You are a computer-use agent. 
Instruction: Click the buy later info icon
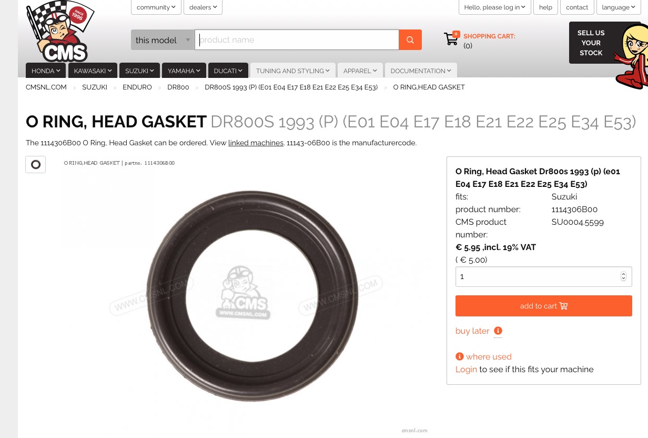coord(498,331)
